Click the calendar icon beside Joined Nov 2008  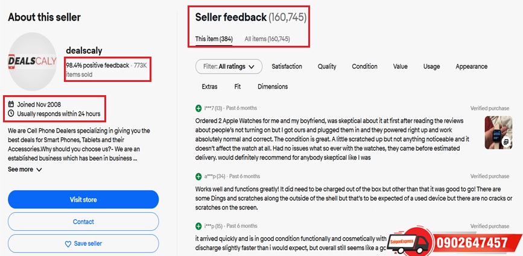point(11,104)
